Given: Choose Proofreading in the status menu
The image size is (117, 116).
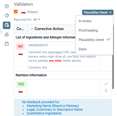Looking at the screenshot, I should point(88,30).
